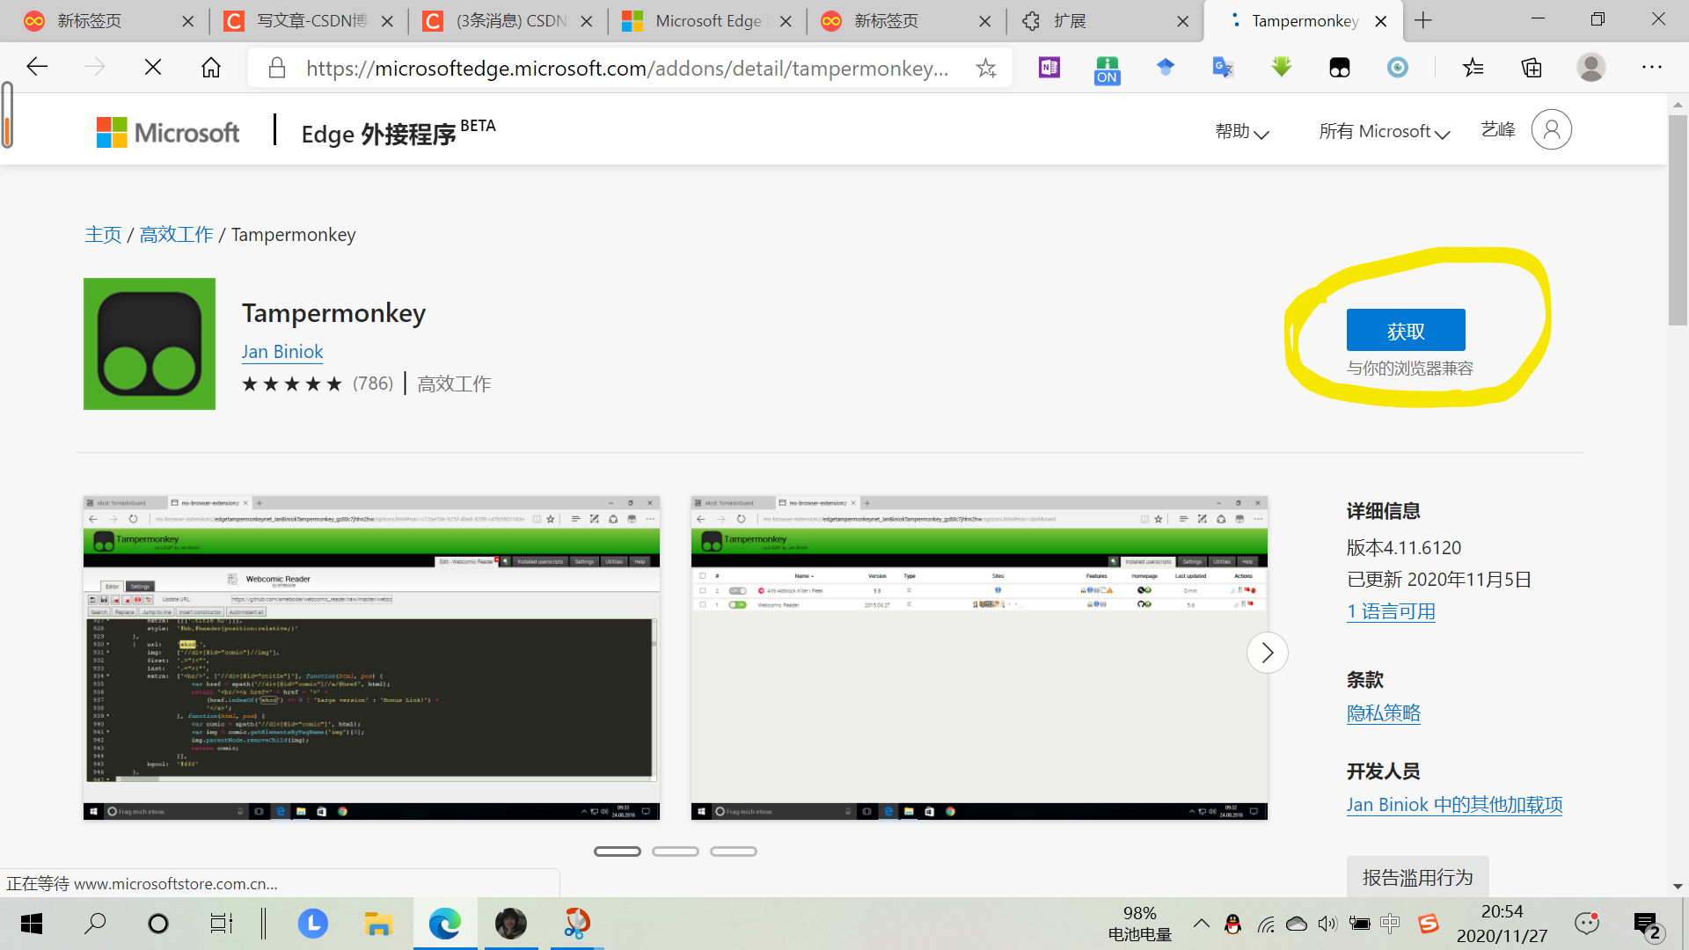Open the Jan Biniok developer link
Screen dimensions: 1689x950
[x=282, y=352]
